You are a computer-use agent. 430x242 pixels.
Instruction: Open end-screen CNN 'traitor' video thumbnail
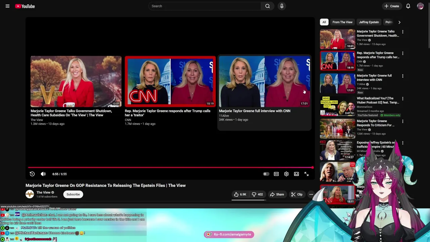(x=170, y=81)
